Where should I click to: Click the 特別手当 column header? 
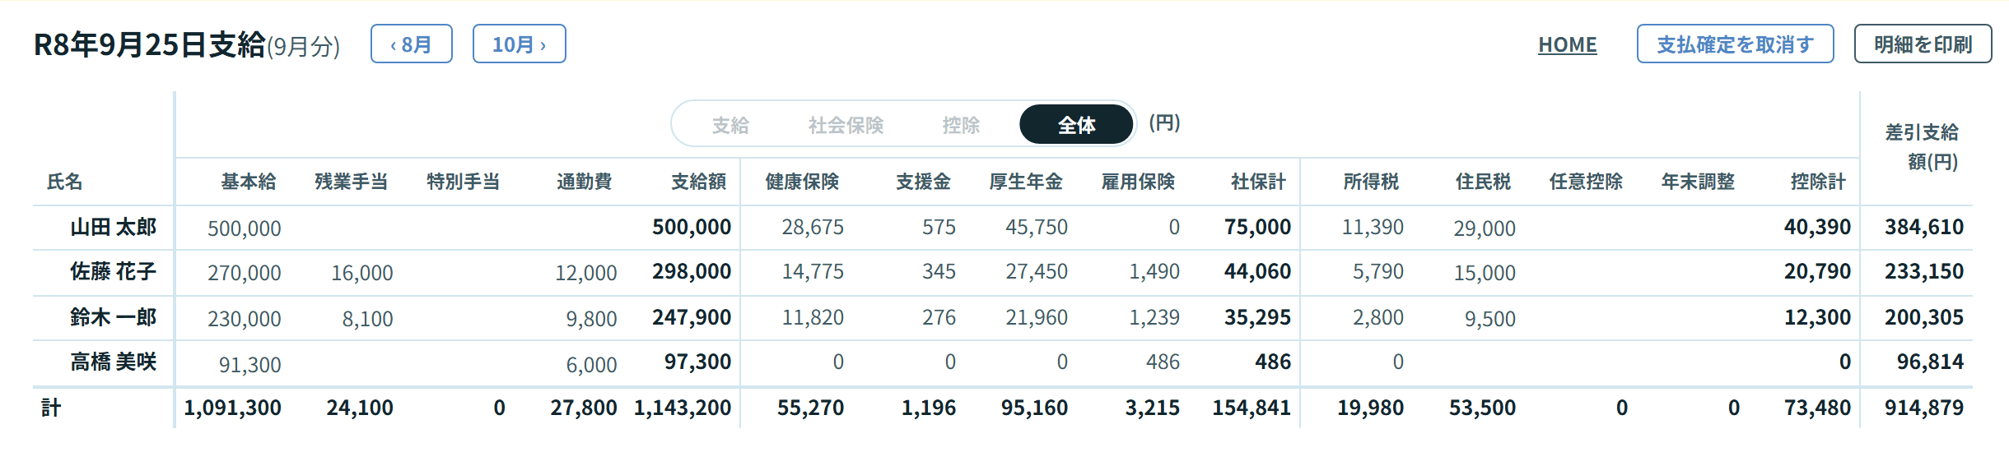point(464,182)
